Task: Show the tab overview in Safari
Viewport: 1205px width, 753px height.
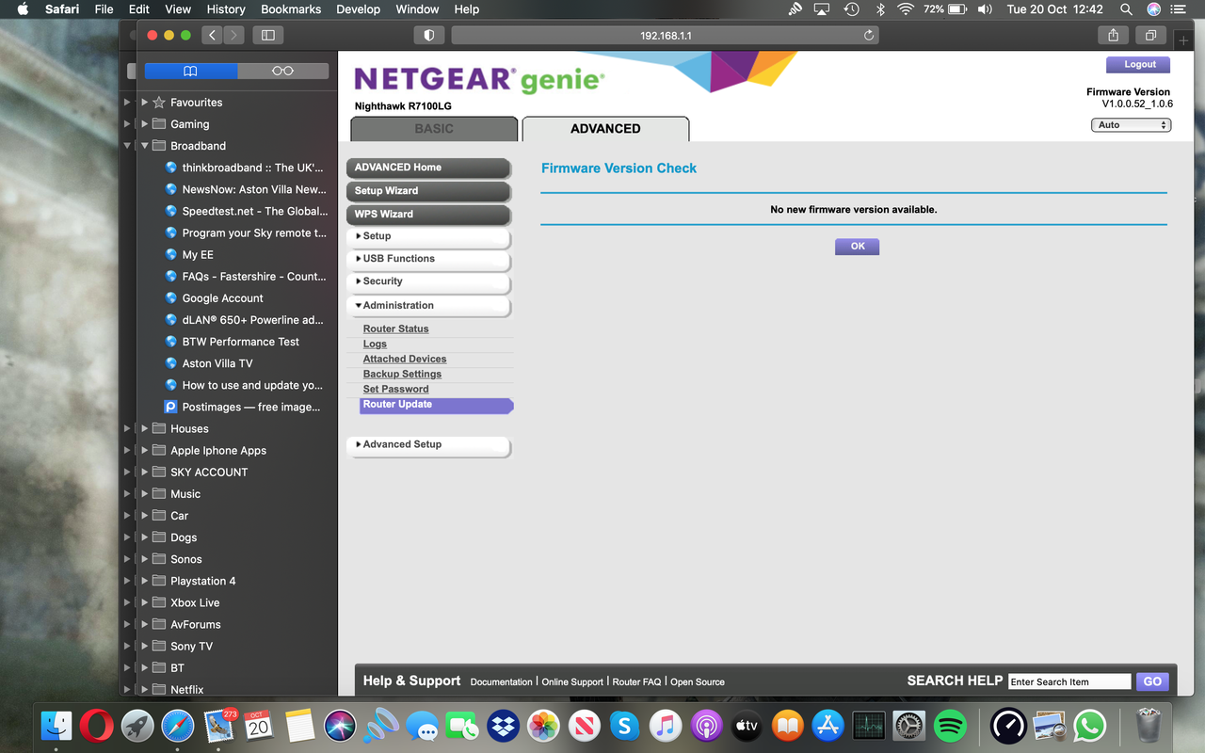Action: pyautogui.click(x=1150, y=35)
